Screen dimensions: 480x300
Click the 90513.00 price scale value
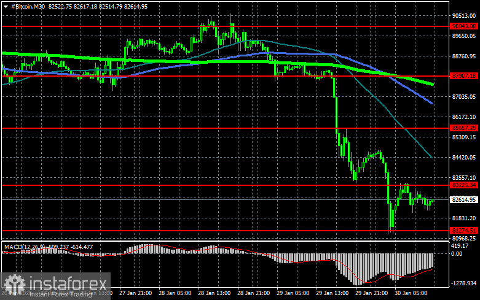(x=464, y=16)
